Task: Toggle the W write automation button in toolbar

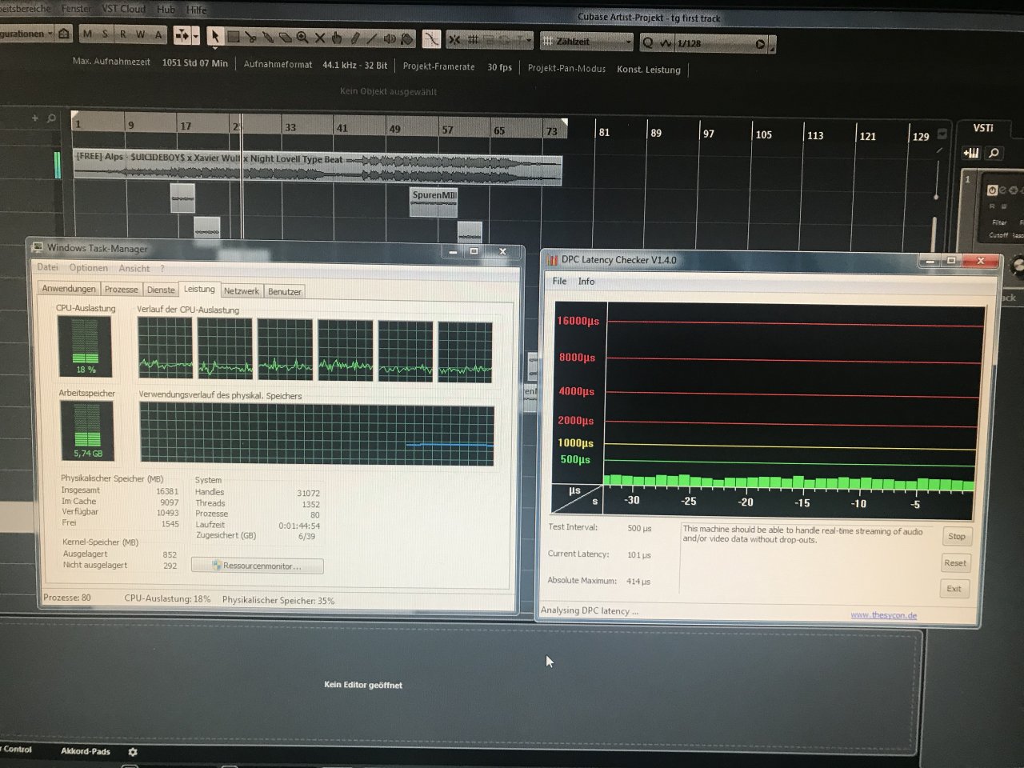Action: [140, 34]
